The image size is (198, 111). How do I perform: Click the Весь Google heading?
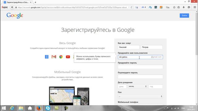pos(67,43)
